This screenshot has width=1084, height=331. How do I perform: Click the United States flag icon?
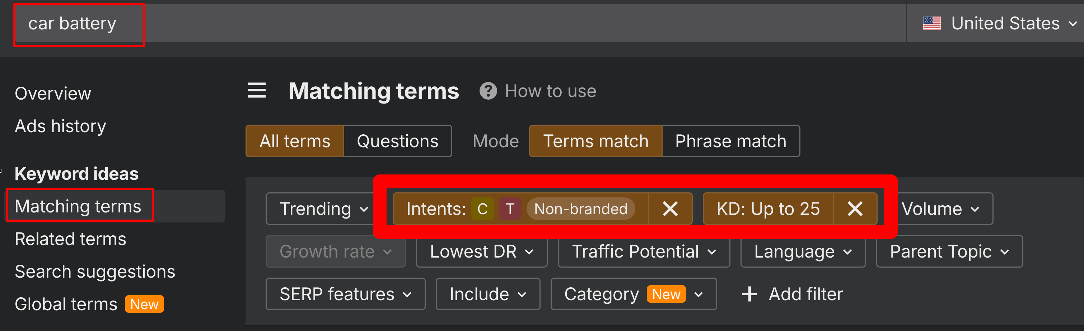932,23
